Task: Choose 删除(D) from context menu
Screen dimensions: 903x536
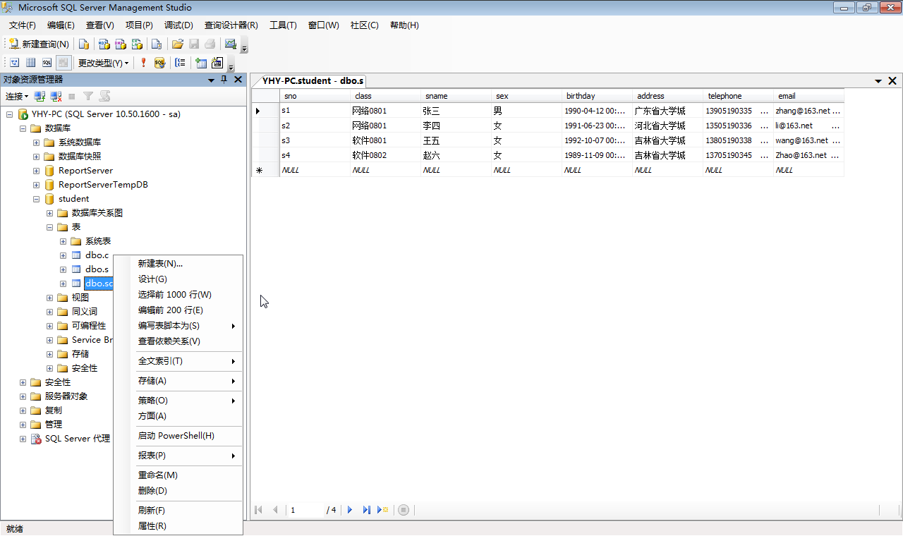Action: [x=178, y=491]
